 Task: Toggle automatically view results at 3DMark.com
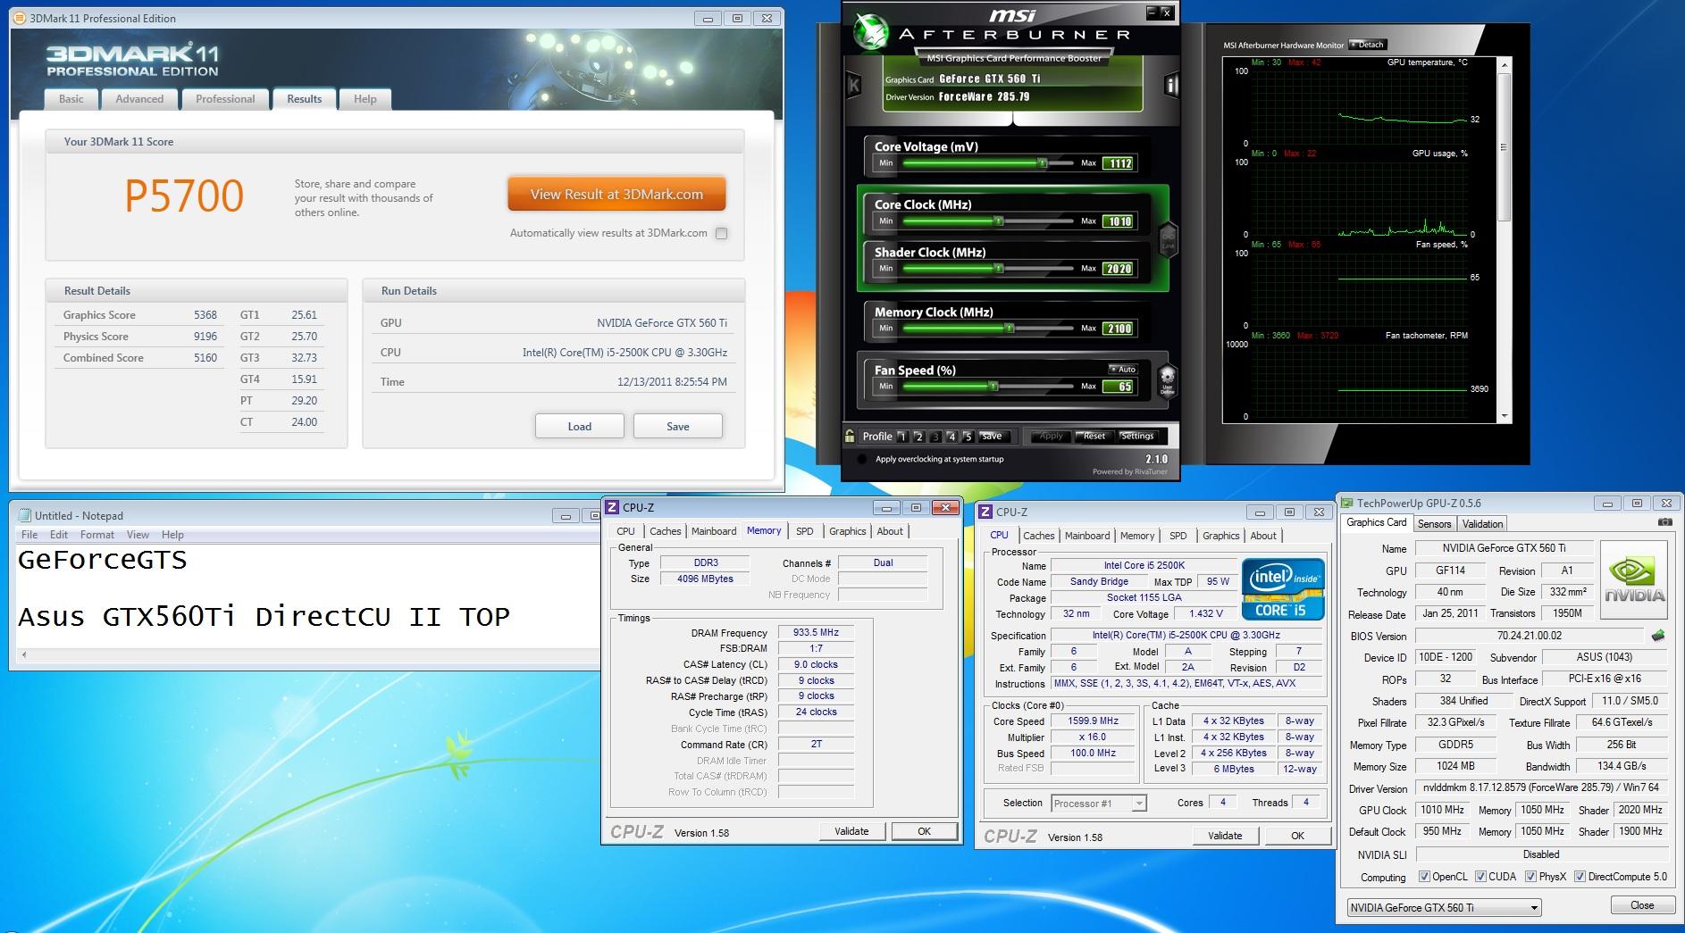[x=721, y=233]
